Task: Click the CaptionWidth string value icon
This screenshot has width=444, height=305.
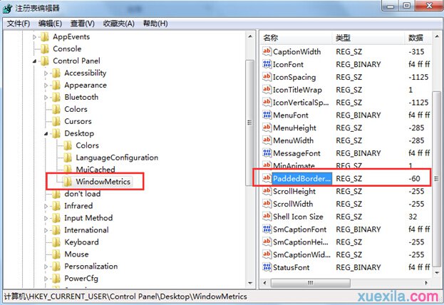Action: pyautogui.click(x=267, y=51)
